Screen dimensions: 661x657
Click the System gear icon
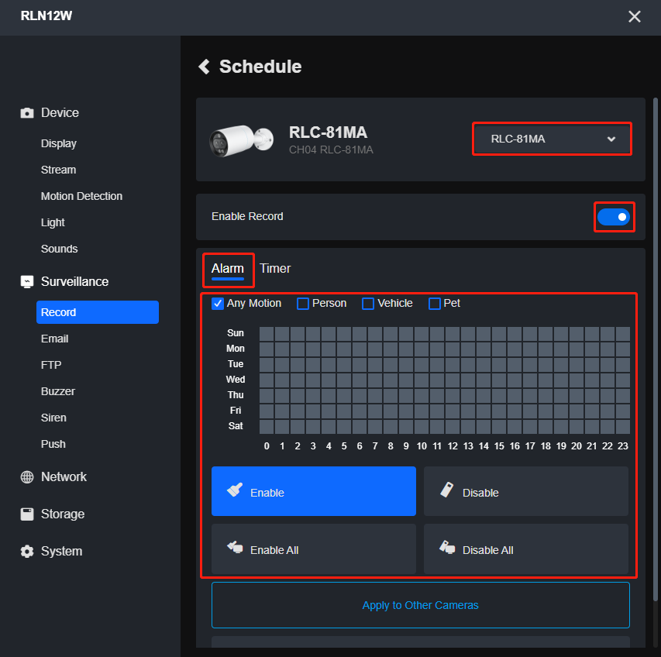click(x=27, y=551)
